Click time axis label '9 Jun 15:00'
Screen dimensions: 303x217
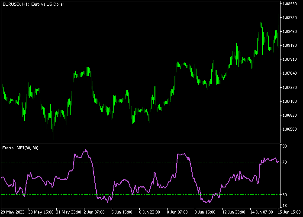pyautogui.click(x=205, y=212)
